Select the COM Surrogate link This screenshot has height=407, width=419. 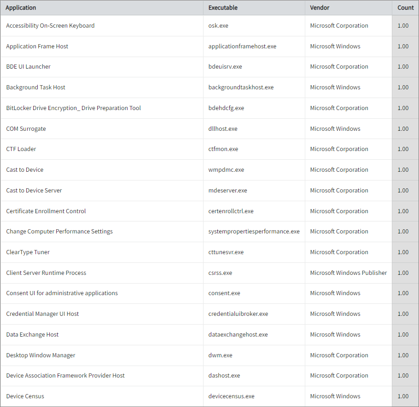tap(26, 128)
